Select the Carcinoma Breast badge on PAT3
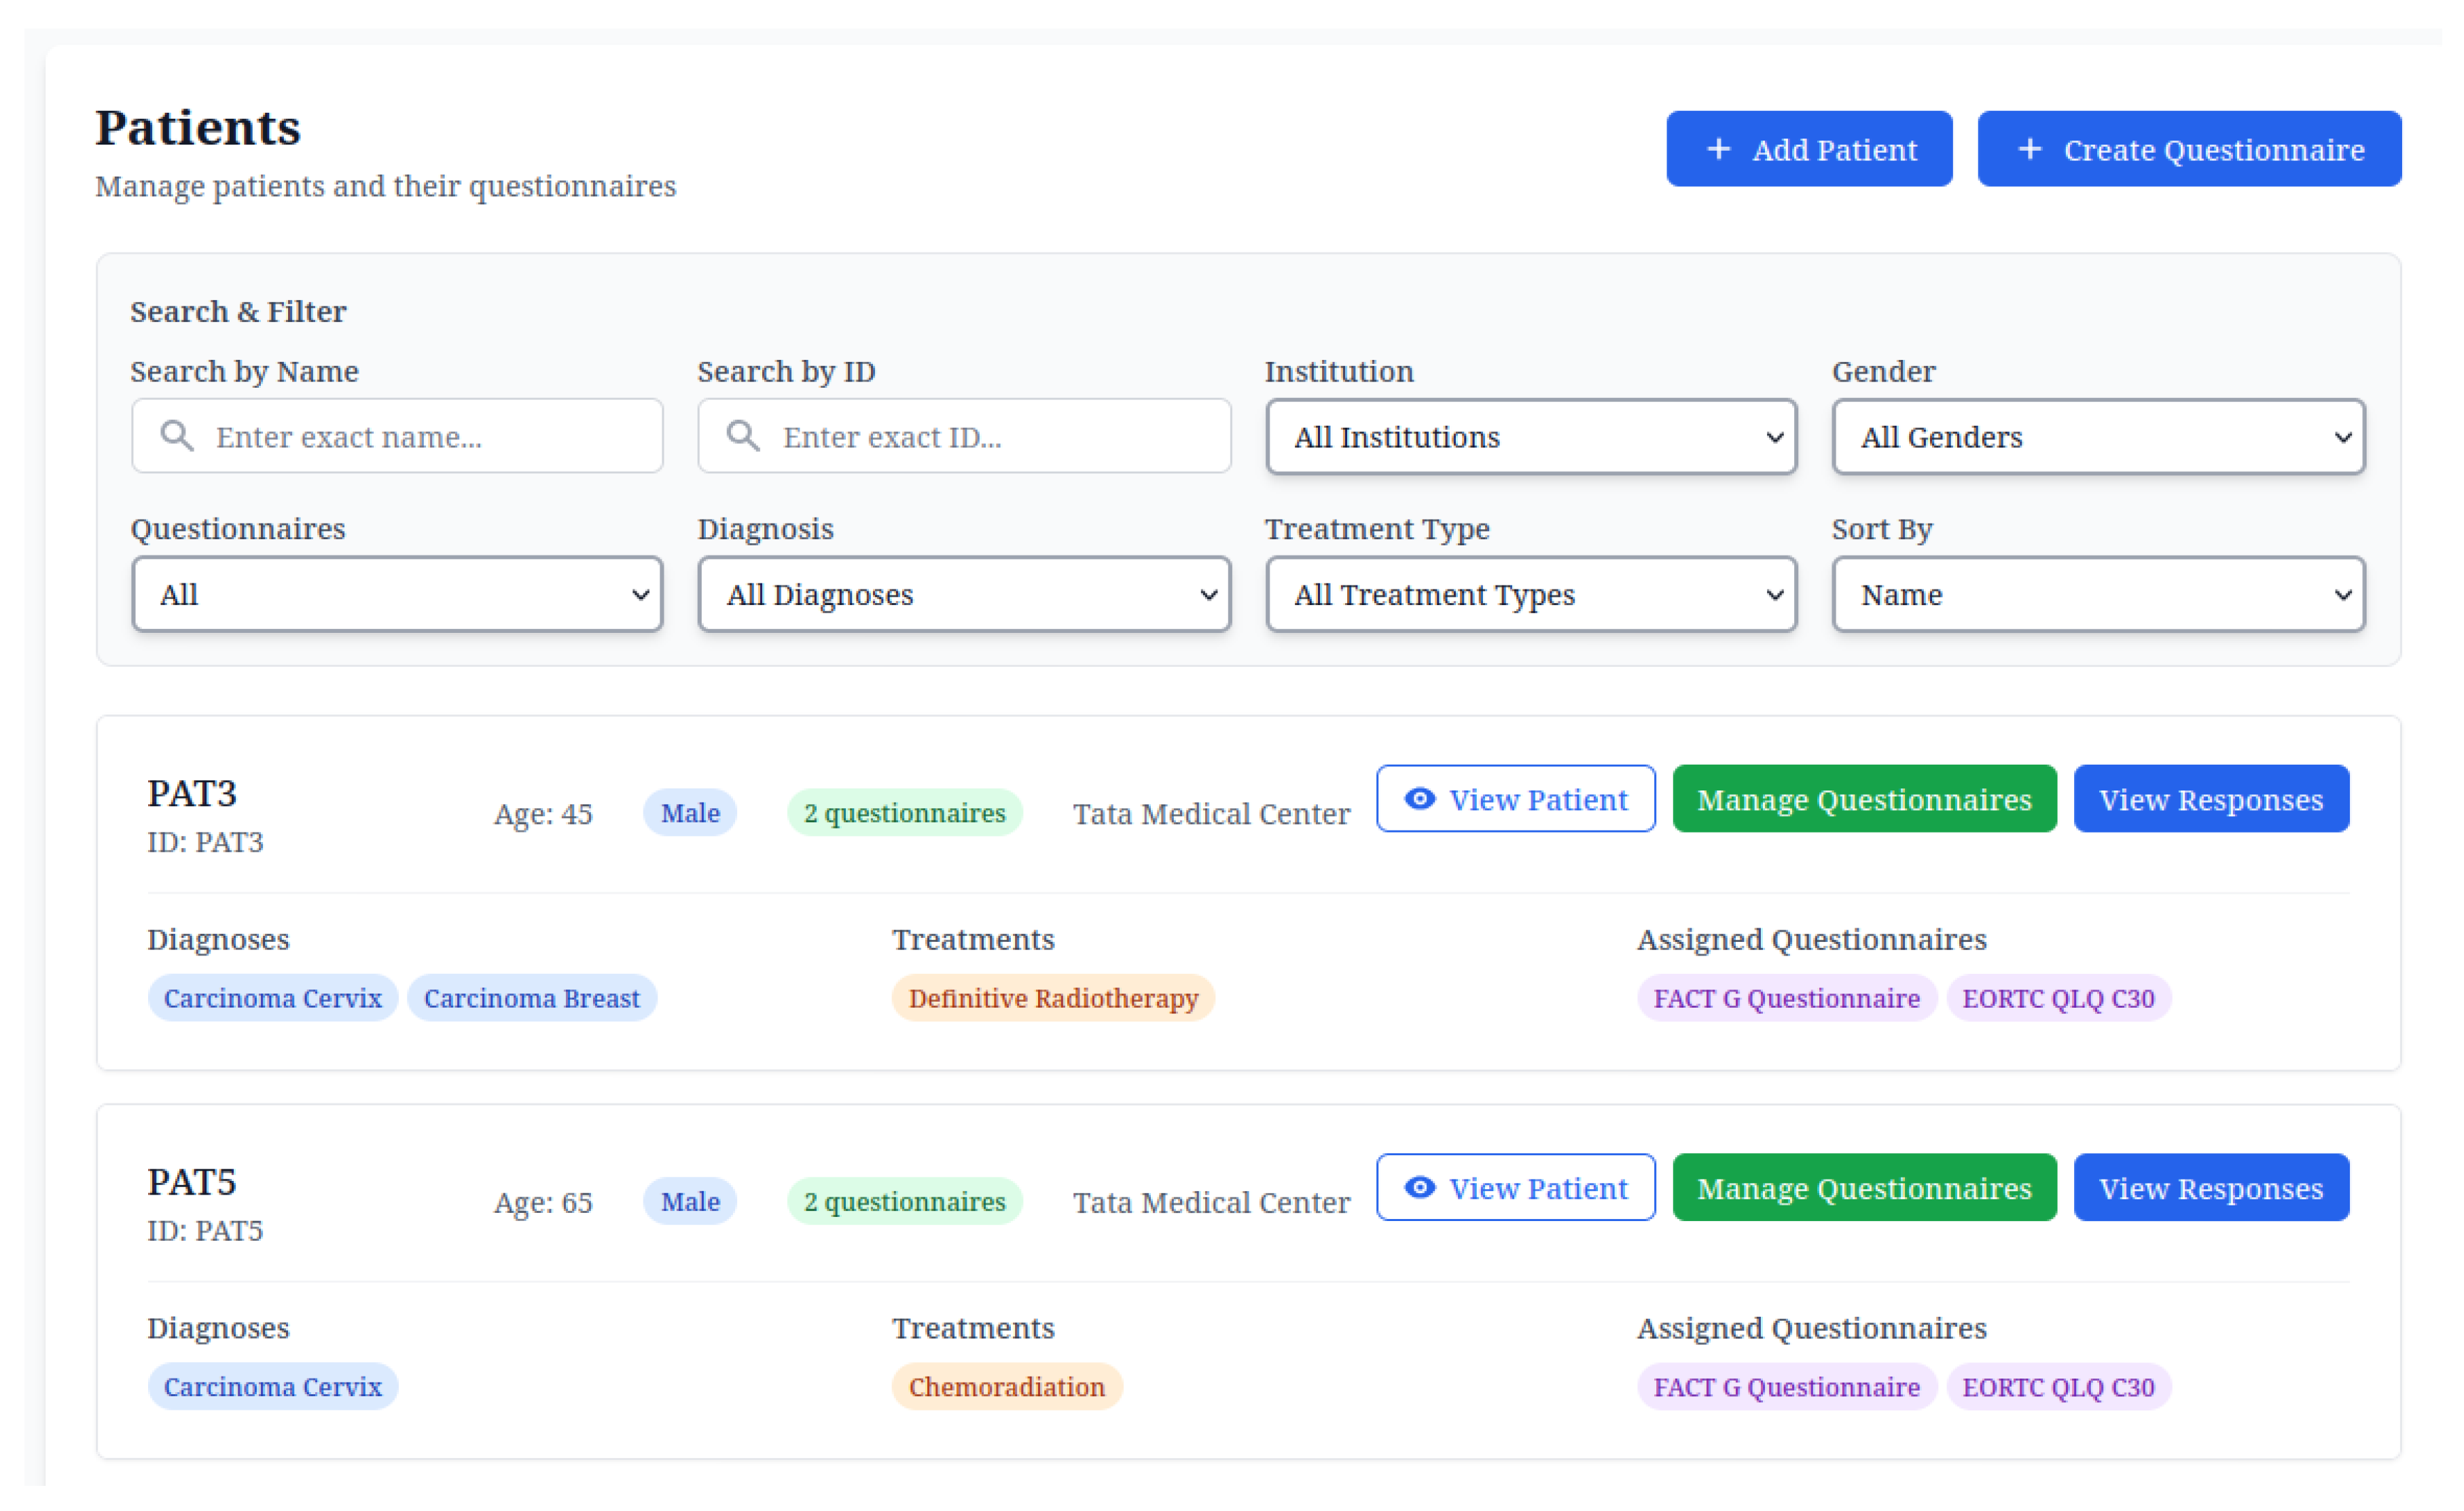The width and height of the screenshot is (2464, 1511). (532, 998)
